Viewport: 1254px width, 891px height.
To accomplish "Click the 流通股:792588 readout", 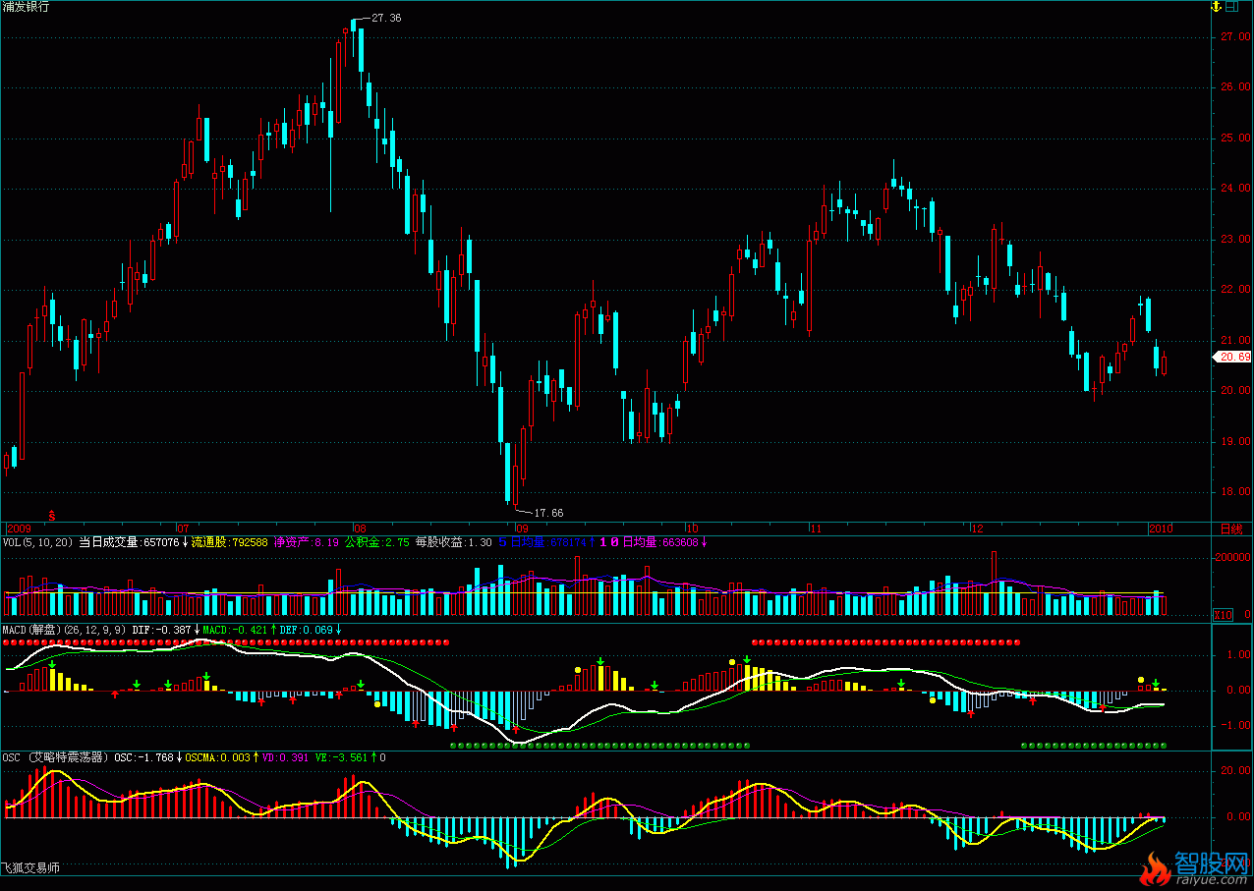I will 229,541.
